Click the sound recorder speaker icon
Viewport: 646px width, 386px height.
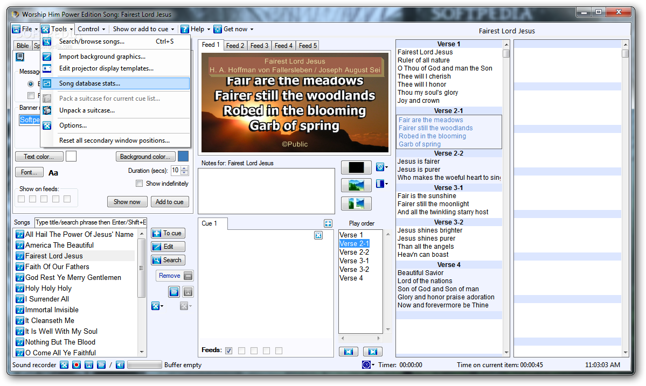tap(120, 365)
